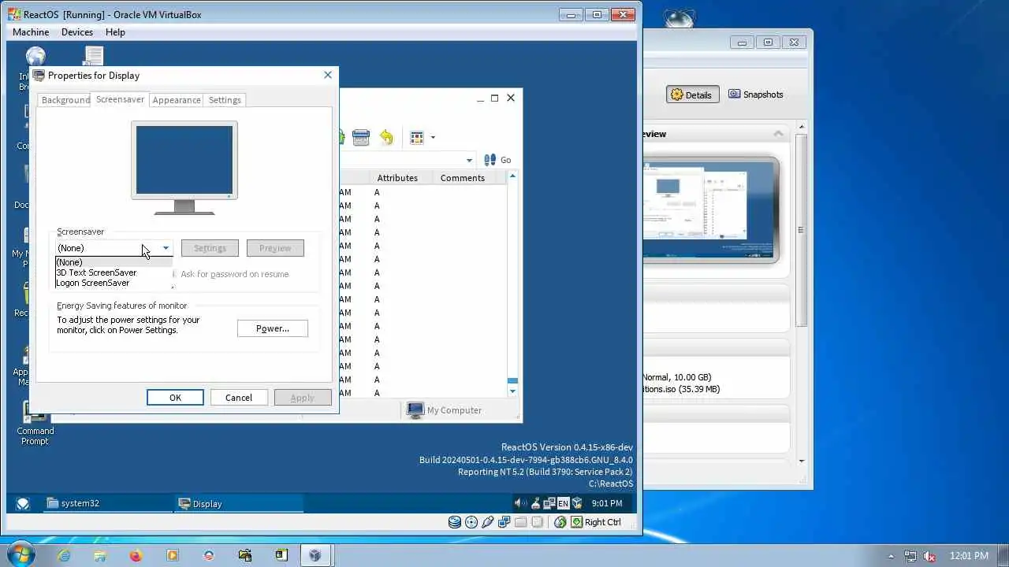
Task: Open the Views dropdown arrow
Action: pyautogui.click(x=433, y=138)
